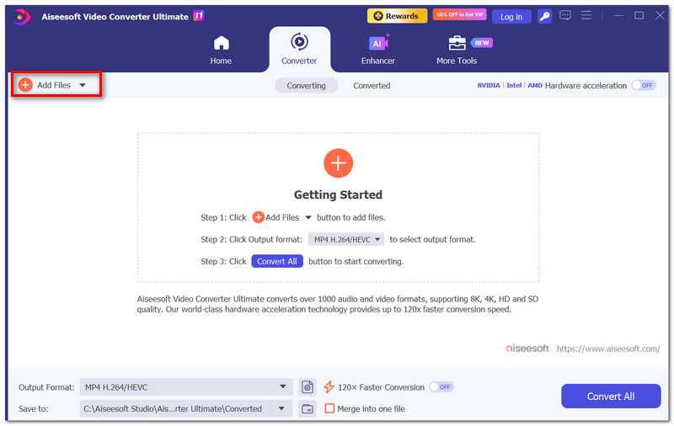The height and width of the screenshot is (426, 674).
Task: Open the hamburger menu icon
Action: click(x=586, y=15)
